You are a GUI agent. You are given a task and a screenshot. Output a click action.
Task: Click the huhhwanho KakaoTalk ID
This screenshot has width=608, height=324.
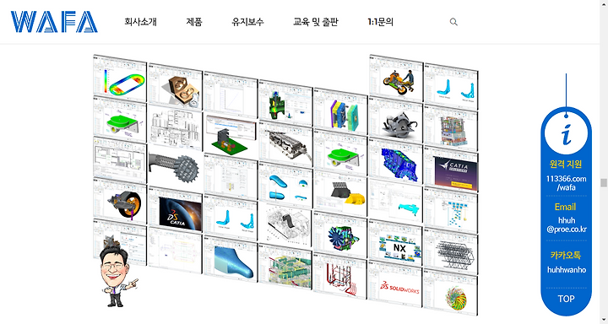click(567, 270)
